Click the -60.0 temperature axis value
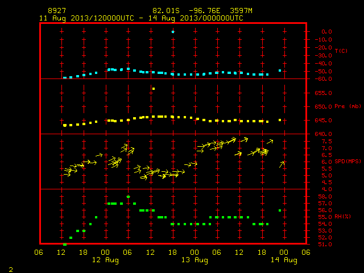This screenshot has height=273, width=364. tap(323, 79)
